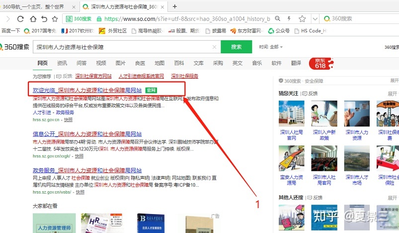Click the 京东 618 promo badge
Image resolution: width=399 pixels, height=233 pixels.
[321, 63]
